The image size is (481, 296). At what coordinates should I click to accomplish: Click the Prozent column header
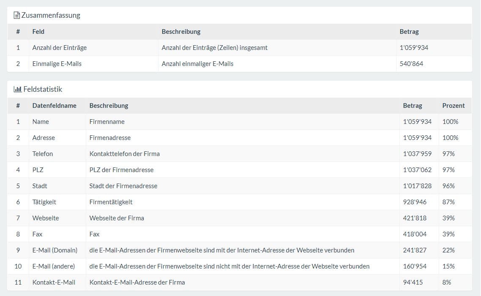[453, 106]
